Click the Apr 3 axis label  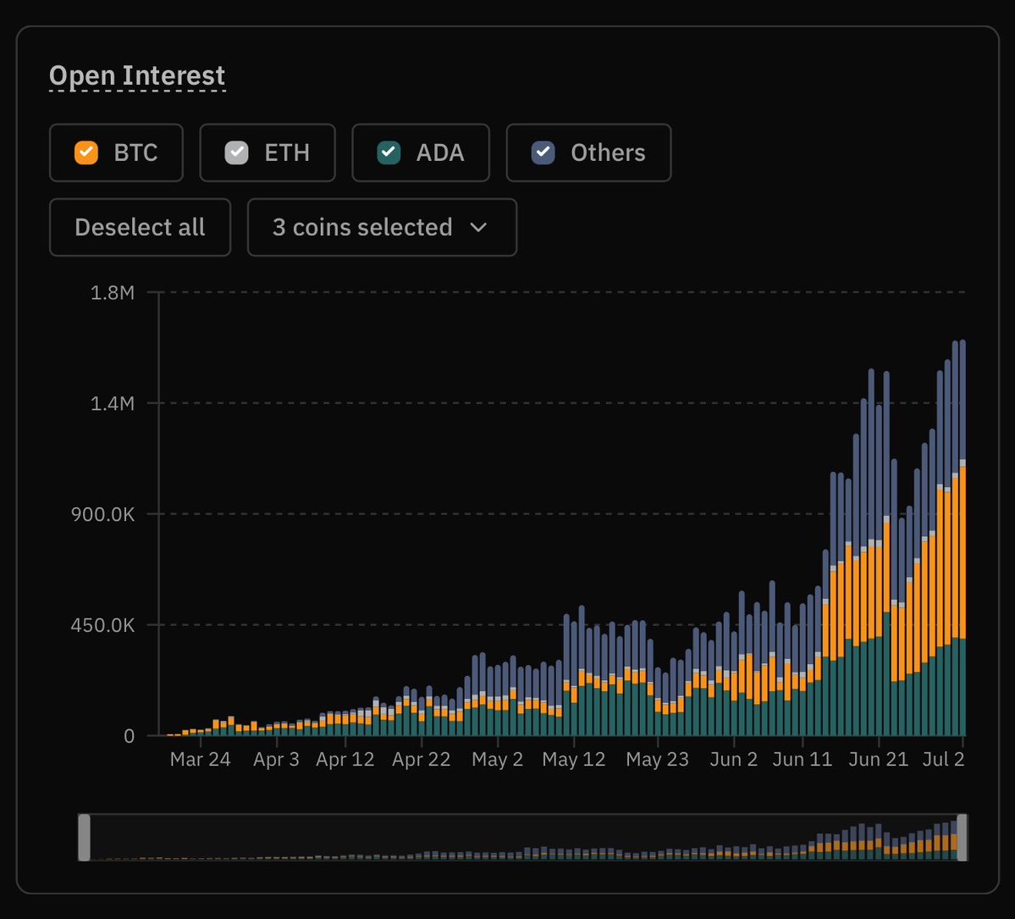click(x=277, y=759)
